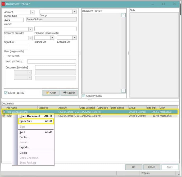Viewport: 182px width, 177px height.
Task: Click the Note contains text field
Action: coord(52,61)
